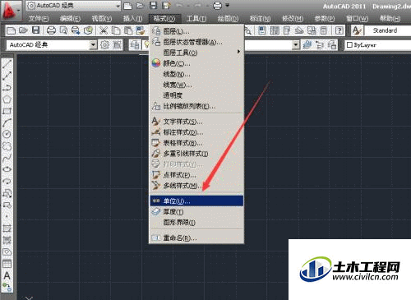Click New in the quick access toolbar
The height and width of the screenshot is (300, 411).
coord(127,6)
